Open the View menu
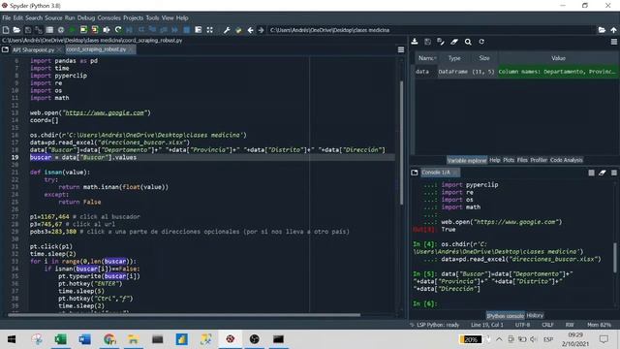The height and width of the screenshot is (349, 620). click(x=168, y=17)
